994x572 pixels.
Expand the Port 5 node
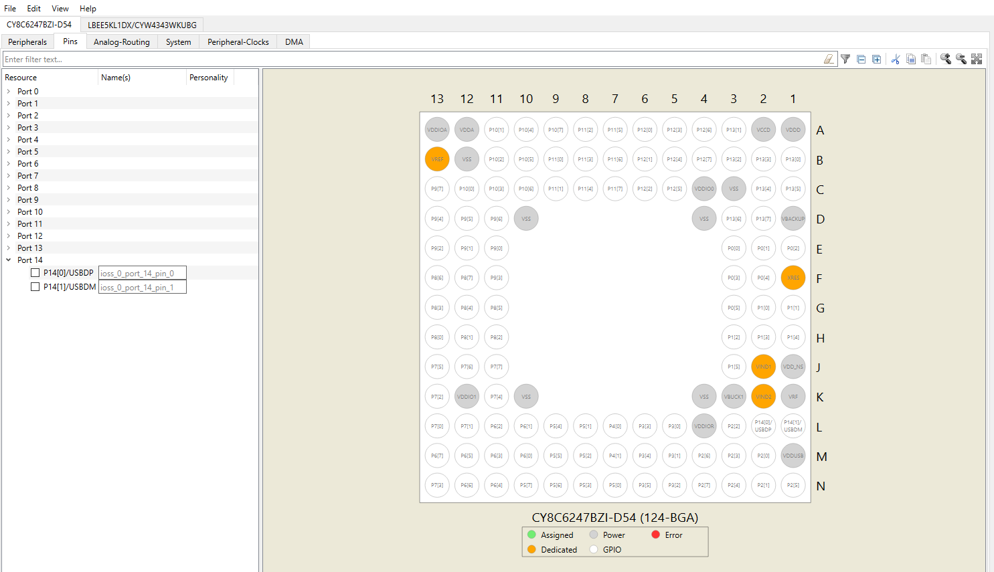(x=8, y=152)
